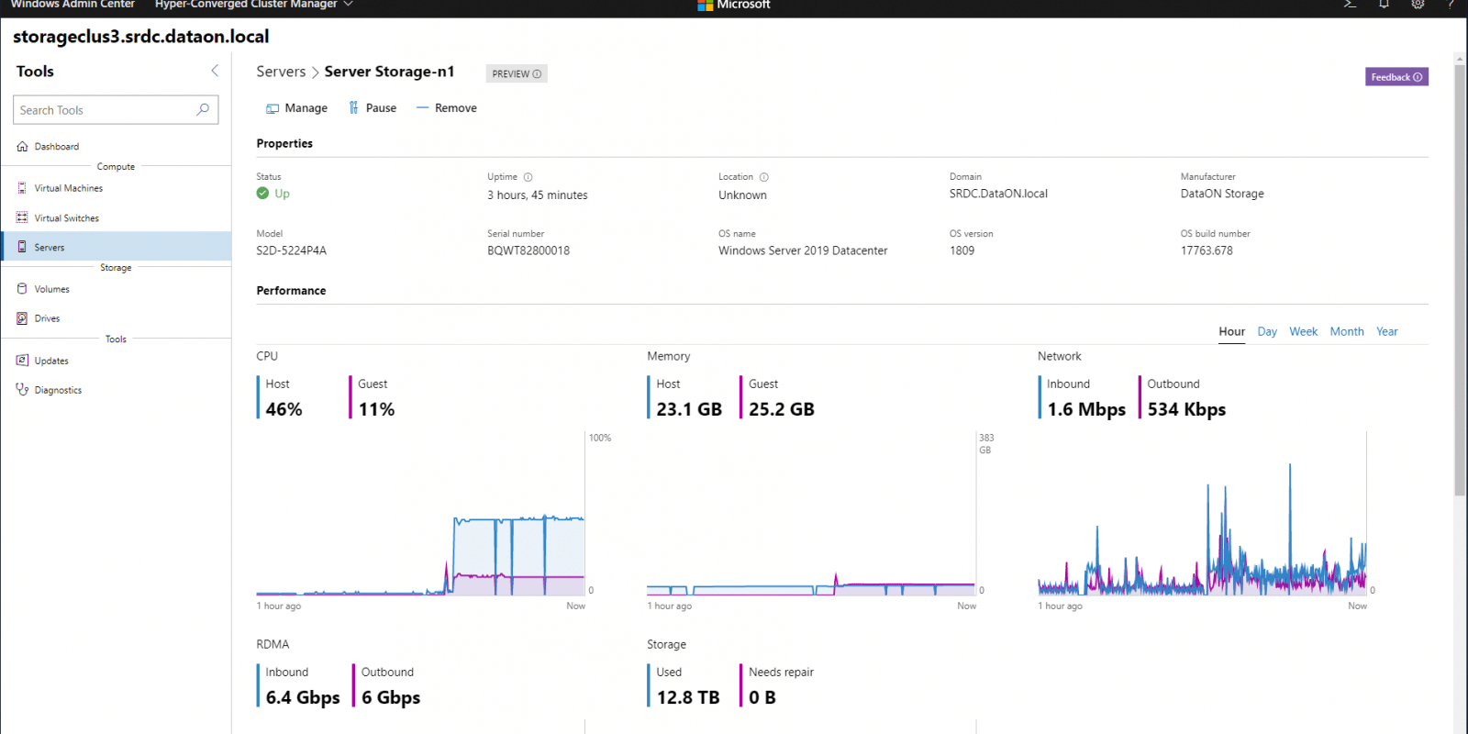1468x734 pixels.
Task: Open Diagnostics tool label
Action: click(58, 390)
